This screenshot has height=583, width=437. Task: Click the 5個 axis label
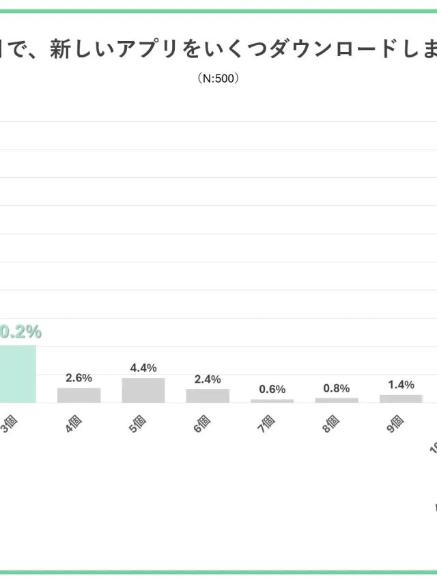(140, 422)
